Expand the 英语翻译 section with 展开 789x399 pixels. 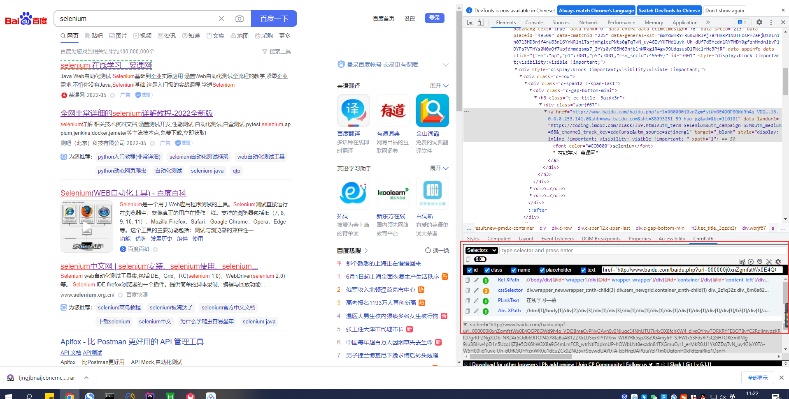coord(439,85)
